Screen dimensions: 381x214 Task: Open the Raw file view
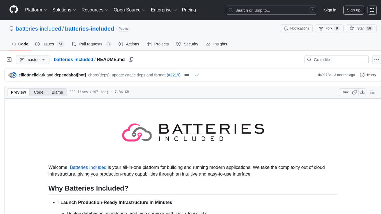coord(345,92)
